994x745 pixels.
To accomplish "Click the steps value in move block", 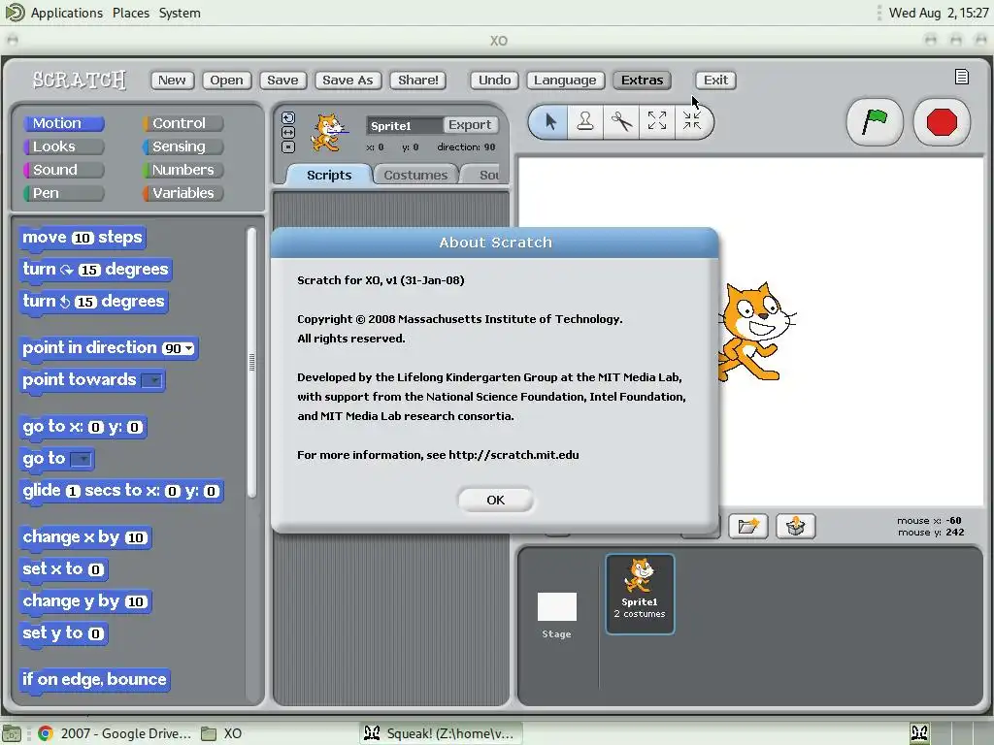I will (x=83, y=239).
